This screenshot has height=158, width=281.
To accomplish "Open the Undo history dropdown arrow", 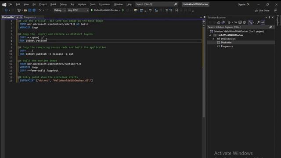I will [x=43, y=10].
